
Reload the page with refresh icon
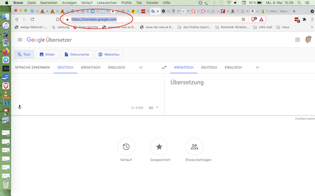tap(32, 19)
